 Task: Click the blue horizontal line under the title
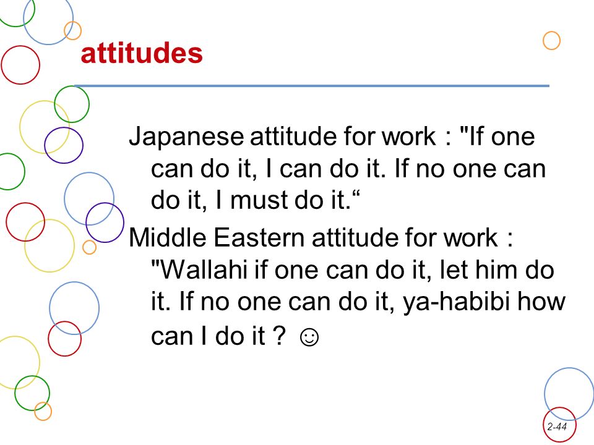click(x=312, y=86)
